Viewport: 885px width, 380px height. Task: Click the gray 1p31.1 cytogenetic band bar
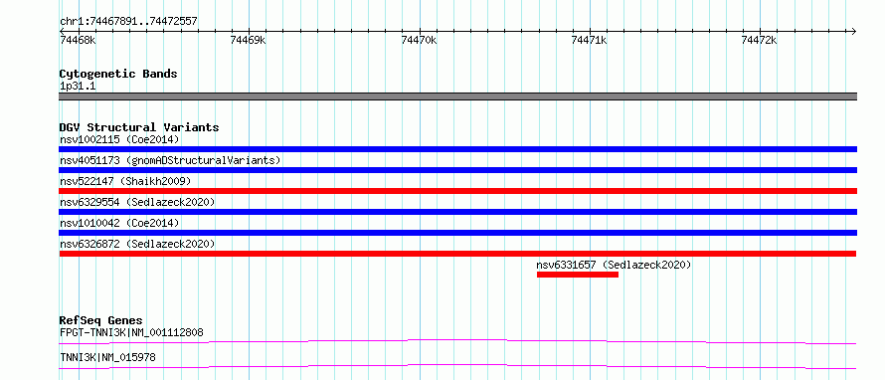457,96
